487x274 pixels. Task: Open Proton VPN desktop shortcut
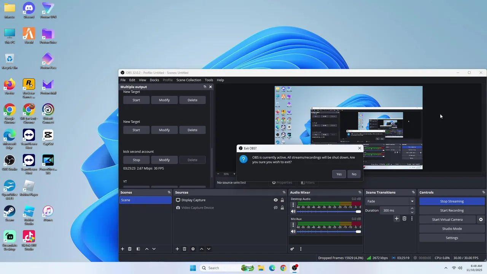point(48,10)
